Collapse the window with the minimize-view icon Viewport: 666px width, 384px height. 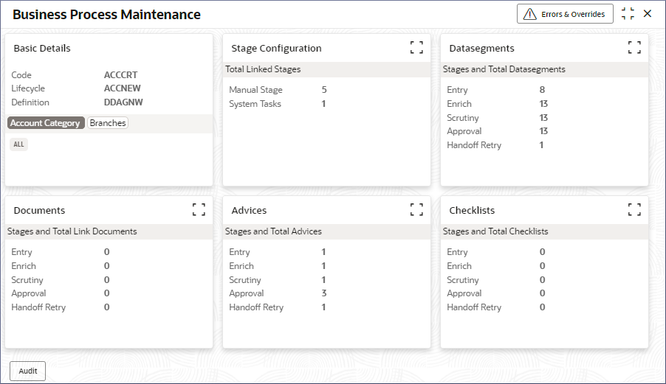(x=628, y=13)
